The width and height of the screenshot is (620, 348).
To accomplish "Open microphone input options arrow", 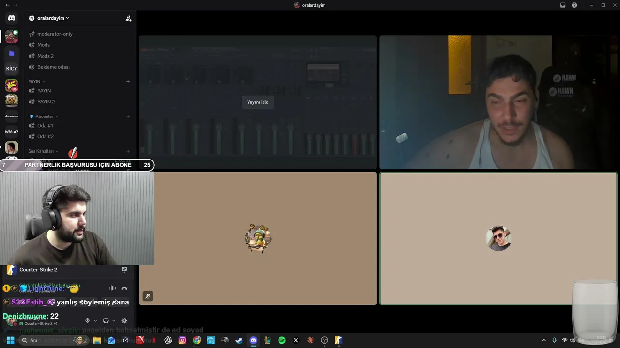I will [x=95, y=320].
